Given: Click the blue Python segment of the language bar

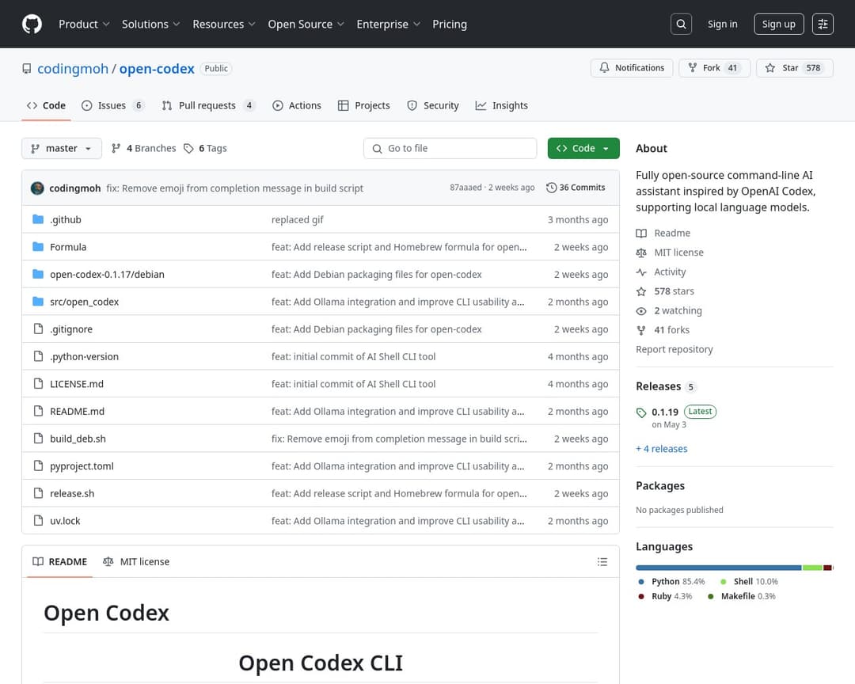Looking at the screenshot, I should (x=718, y=568).
